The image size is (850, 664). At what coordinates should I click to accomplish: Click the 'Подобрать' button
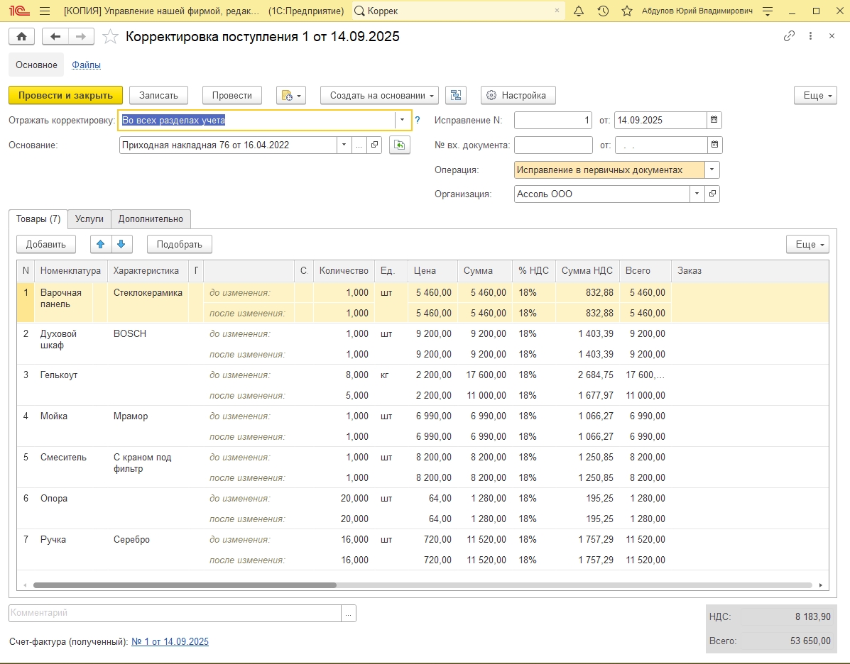coord(180,244)
